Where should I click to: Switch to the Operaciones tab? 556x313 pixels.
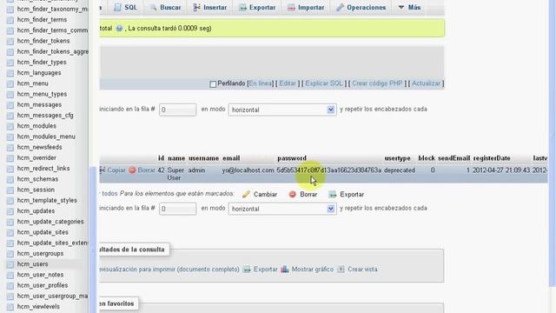[361, 7]
